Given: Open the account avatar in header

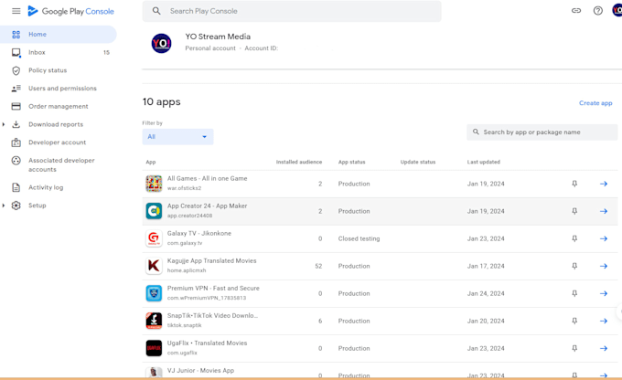Looking at the screenshot, I should click(617, 10).
